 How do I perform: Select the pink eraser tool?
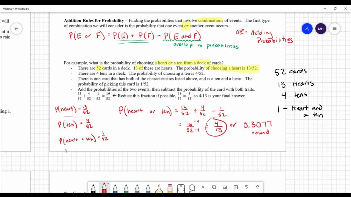[170, 188]
